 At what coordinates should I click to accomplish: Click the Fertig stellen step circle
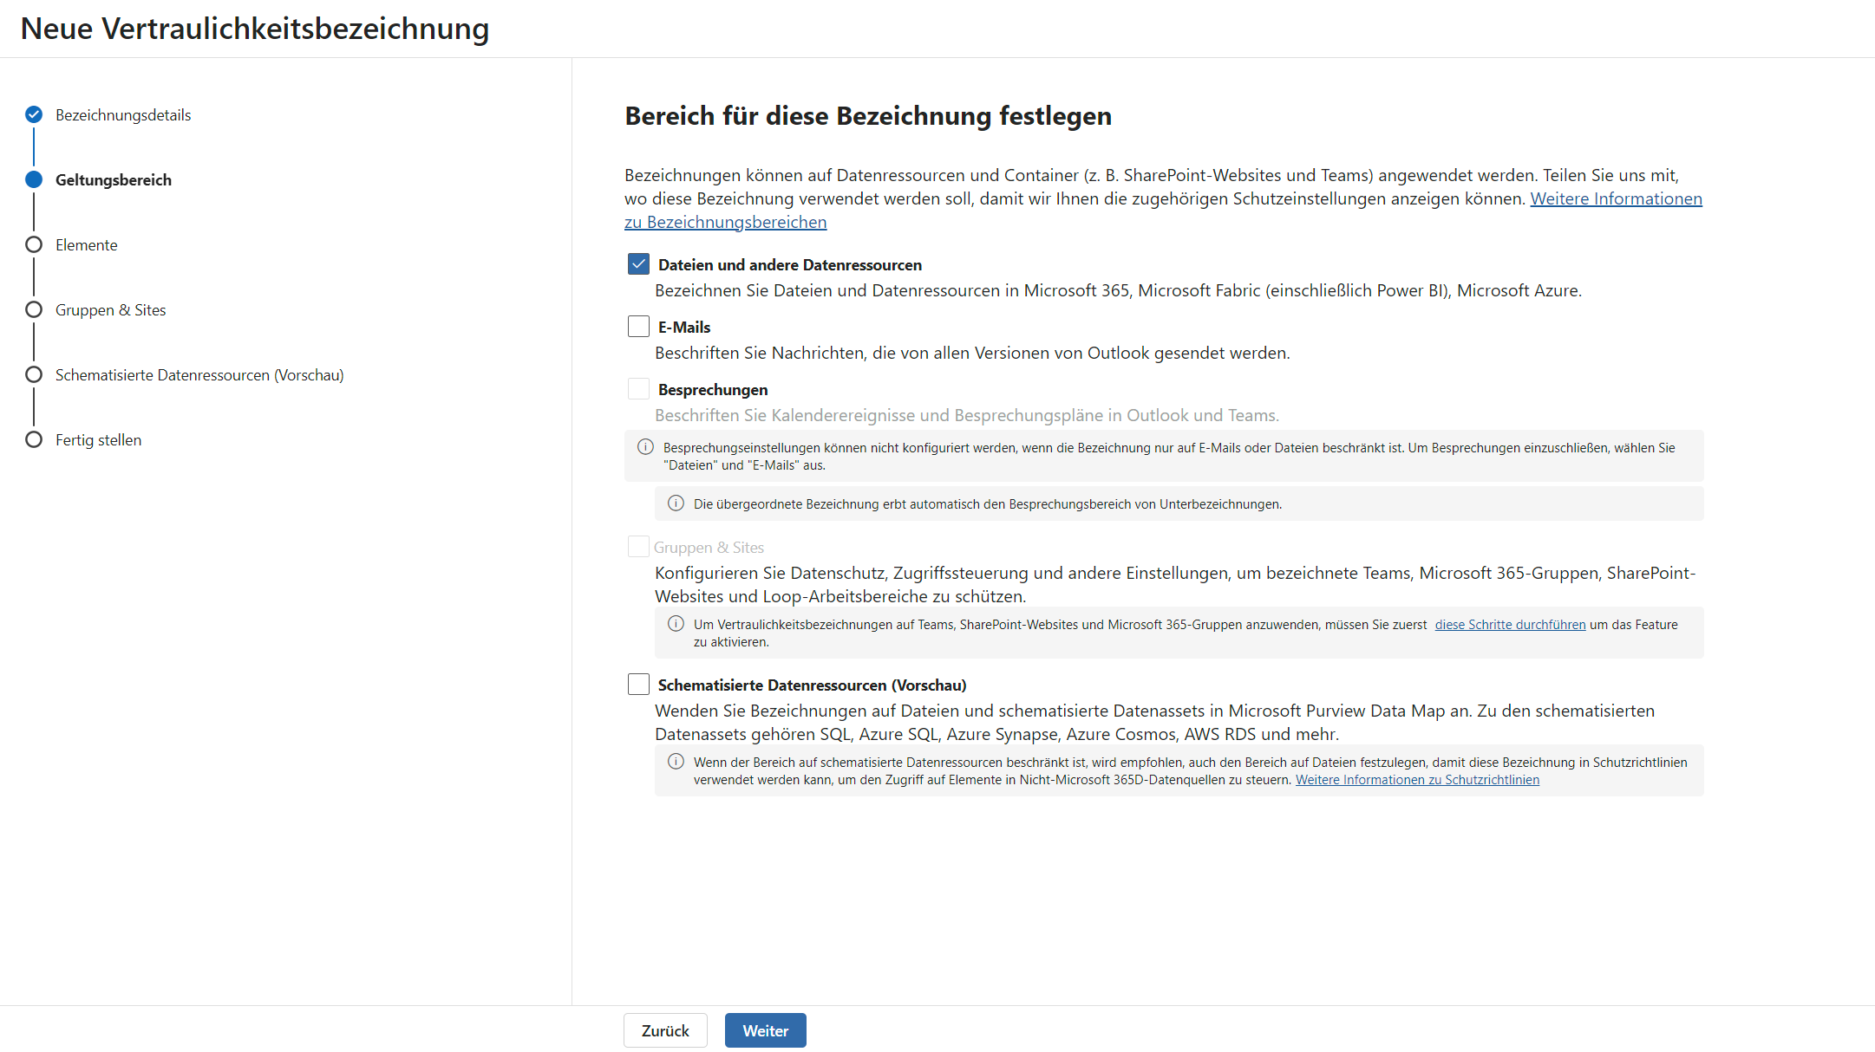[34, 439]
